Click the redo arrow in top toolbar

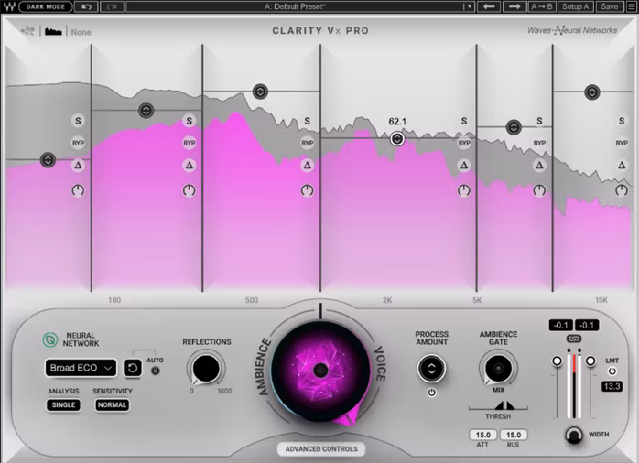(112, 6)
